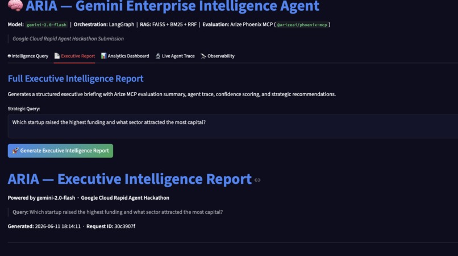Image resolution: width=458 pixels, height=256 pixels.
Task: Click the gemini-2.0-flash model code label
Action: pos(47,25)
